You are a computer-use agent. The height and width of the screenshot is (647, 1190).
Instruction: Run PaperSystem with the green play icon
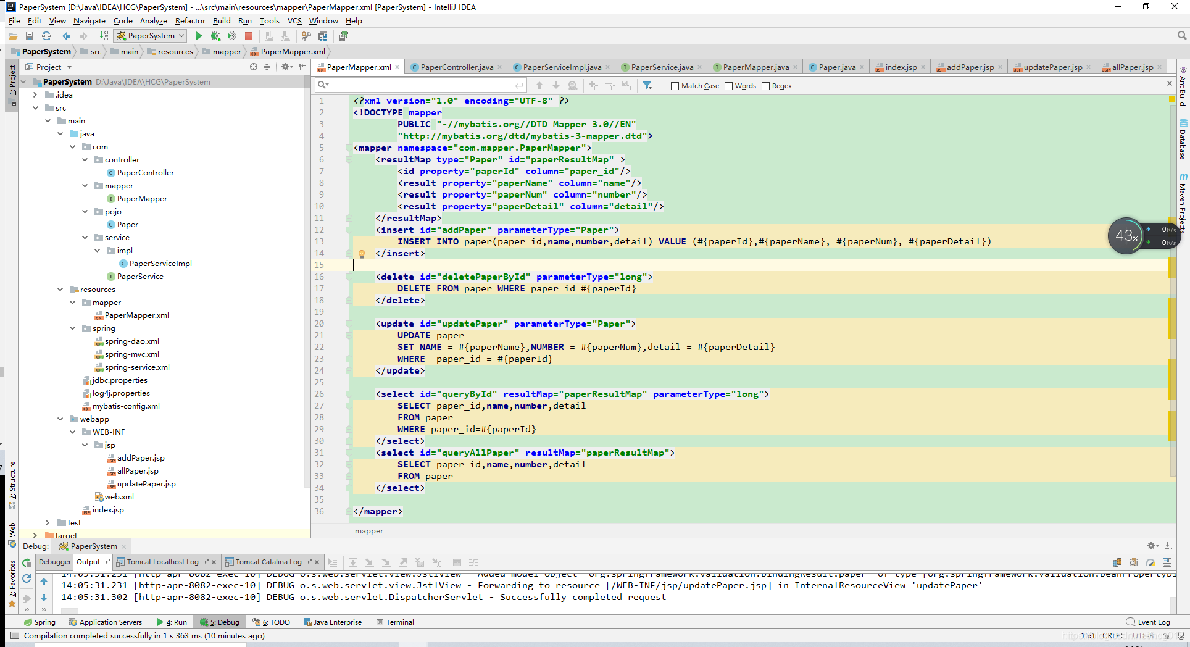click(x=199, y=36)
